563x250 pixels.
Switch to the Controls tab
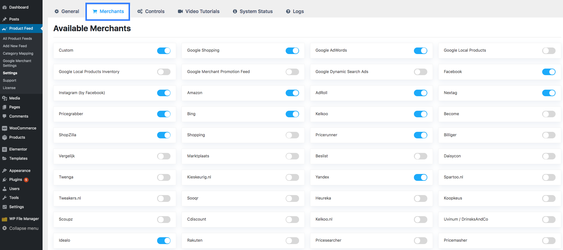pos(151,11)
